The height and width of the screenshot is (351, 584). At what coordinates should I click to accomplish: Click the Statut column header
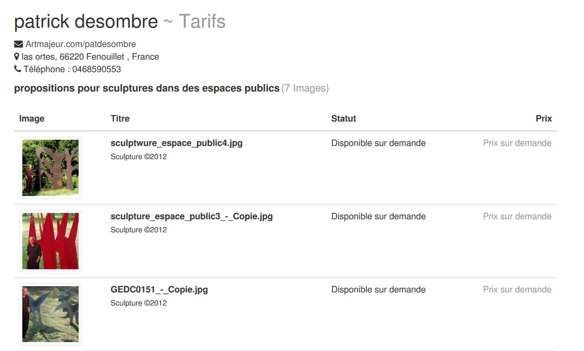[343, 119]
